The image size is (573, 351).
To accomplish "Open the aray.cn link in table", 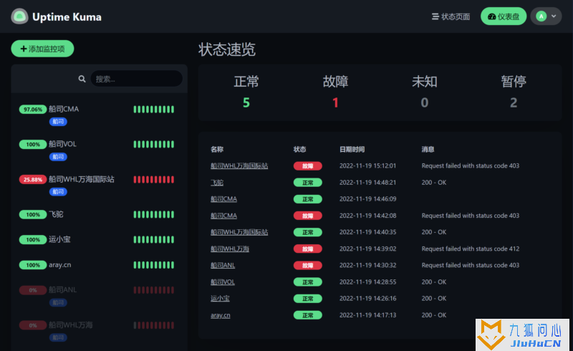I will [221, 315].
